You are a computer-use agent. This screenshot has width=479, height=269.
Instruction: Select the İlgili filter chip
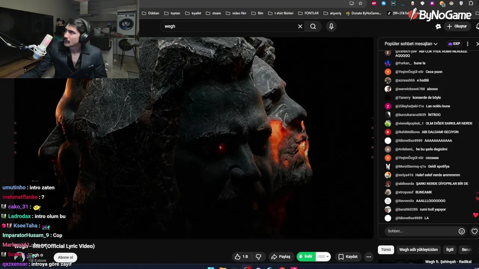tap(450, 250)
